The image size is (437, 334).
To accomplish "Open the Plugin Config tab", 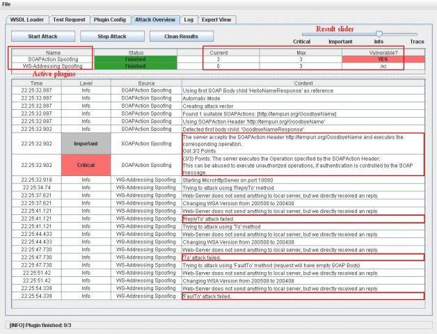I will pos(110,19).
